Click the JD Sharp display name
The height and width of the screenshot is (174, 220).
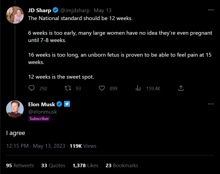click(39, 11)
